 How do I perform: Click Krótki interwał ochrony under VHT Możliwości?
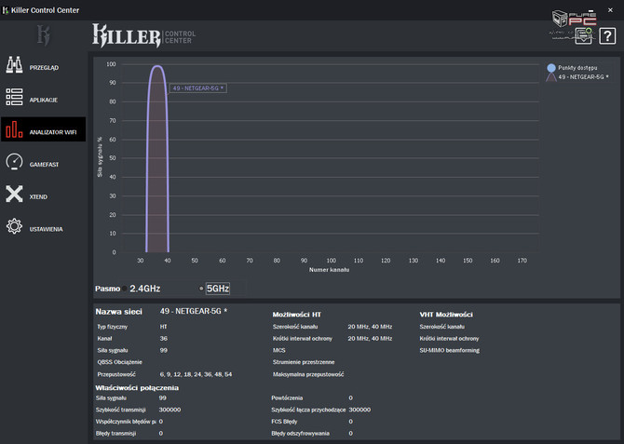449,339
